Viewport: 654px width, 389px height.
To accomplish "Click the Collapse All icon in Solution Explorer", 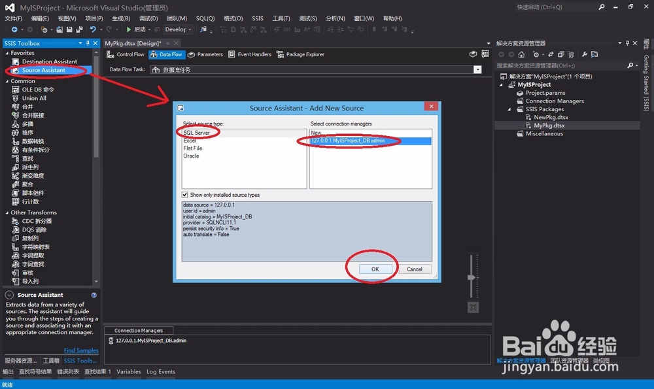I will point(561,55).
